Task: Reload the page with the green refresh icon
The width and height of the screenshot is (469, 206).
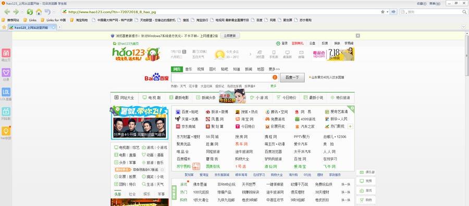Action: [30, 11]
